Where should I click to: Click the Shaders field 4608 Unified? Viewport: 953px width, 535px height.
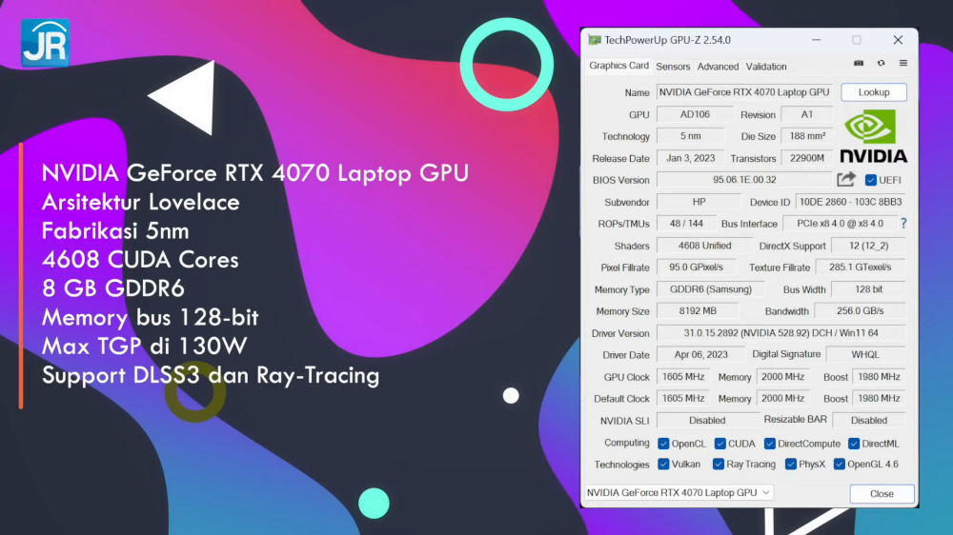pos(704,246)
